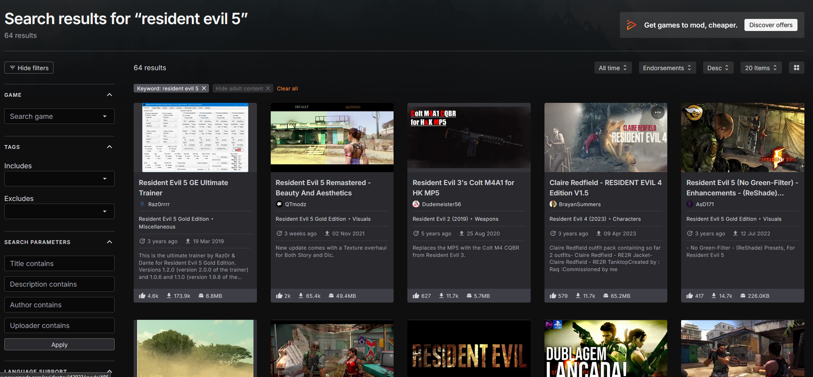Click the 'Clear all' filters link
This screenshot has width=813, height=377.
click(287, 88)
